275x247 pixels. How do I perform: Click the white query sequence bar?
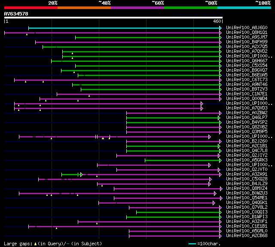click(113, 18)
